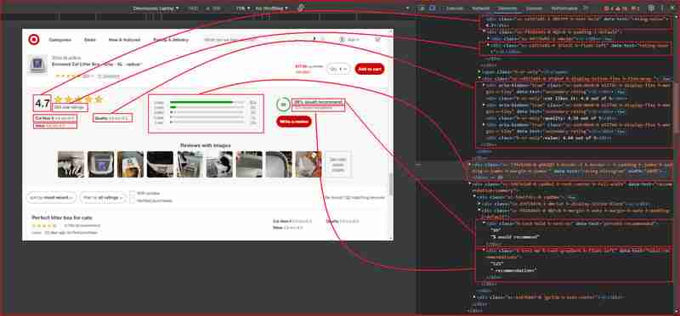The width and height of the screenshot is (680, 316).
Task: Open the shopping cart icon
Action: tap(377, 39)
